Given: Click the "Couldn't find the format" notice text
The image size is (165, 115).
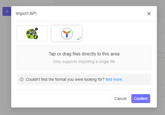Looking at the screenshot, I should [x=65, y=79].
